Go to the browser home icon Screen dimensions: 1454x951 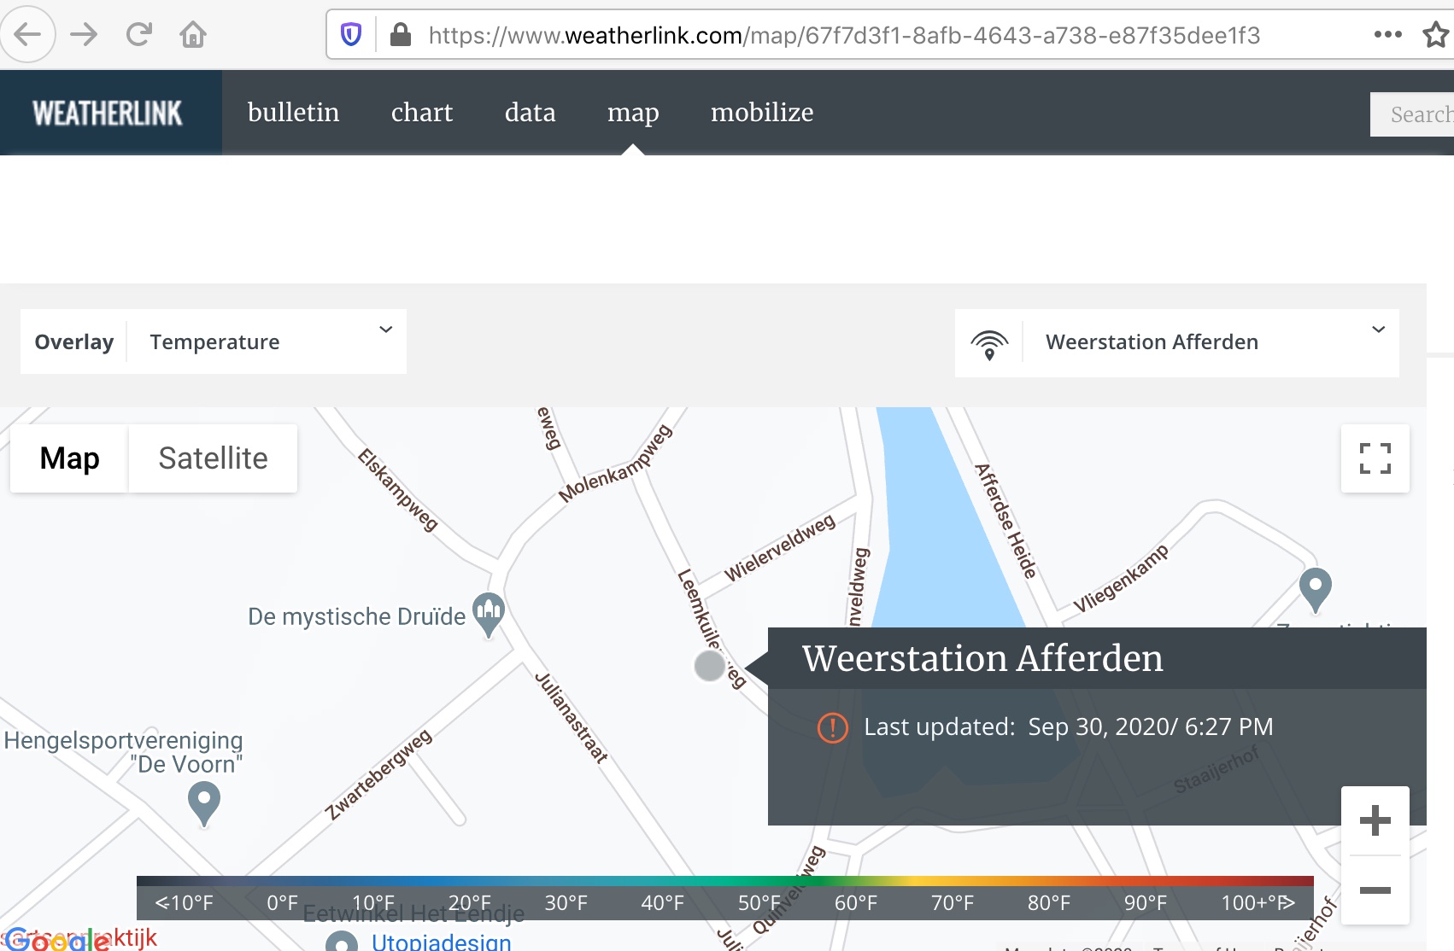[x=193, y=35]
